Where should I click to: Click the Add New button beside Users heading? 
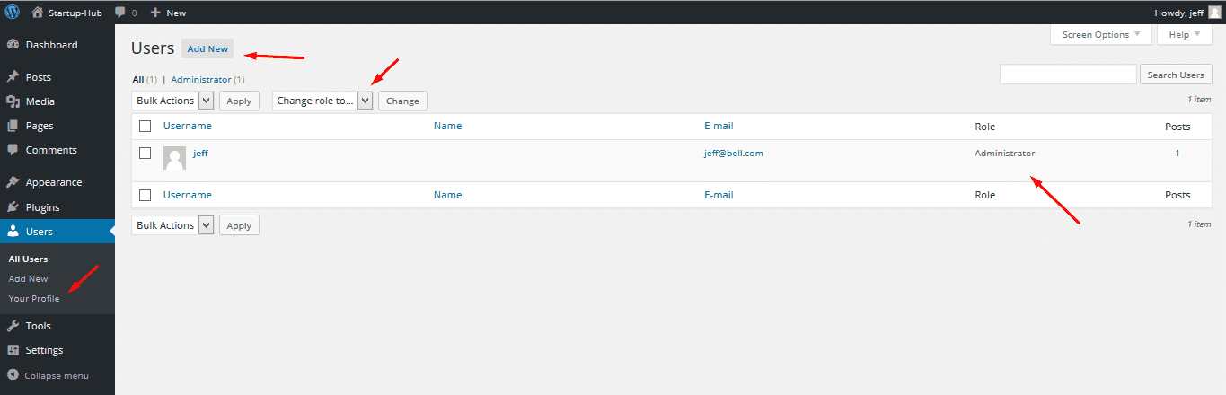click(207, 49)
